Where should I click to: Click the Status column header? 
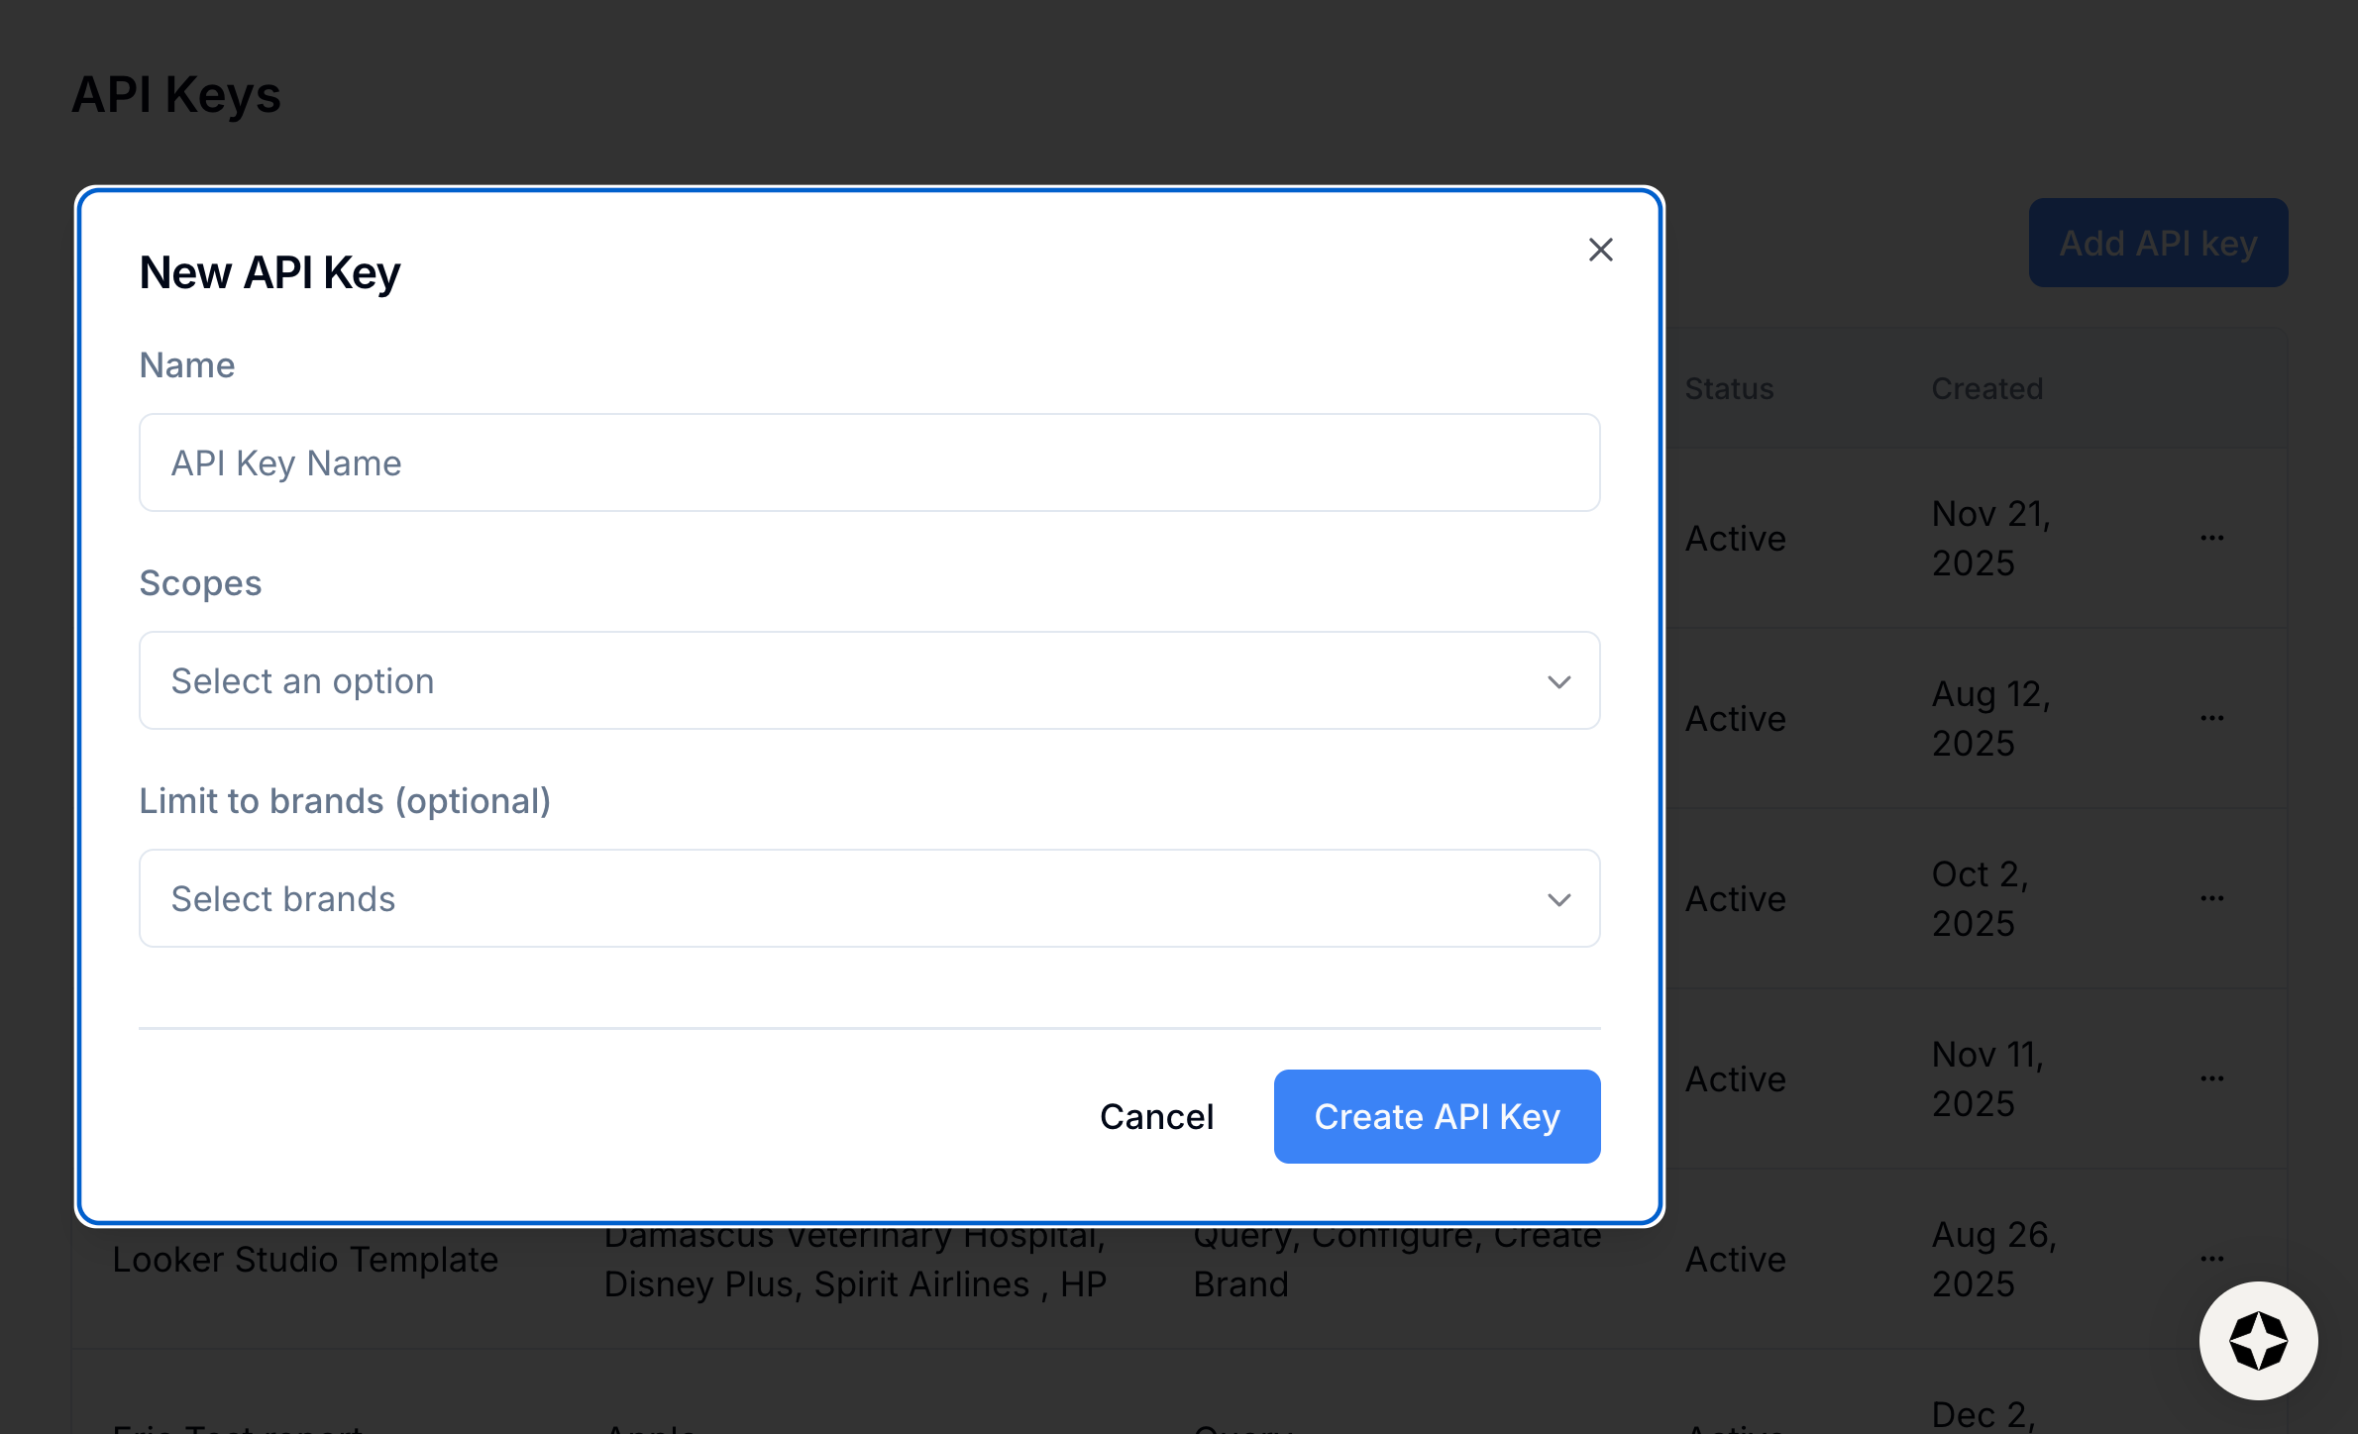click(1729, 388)
